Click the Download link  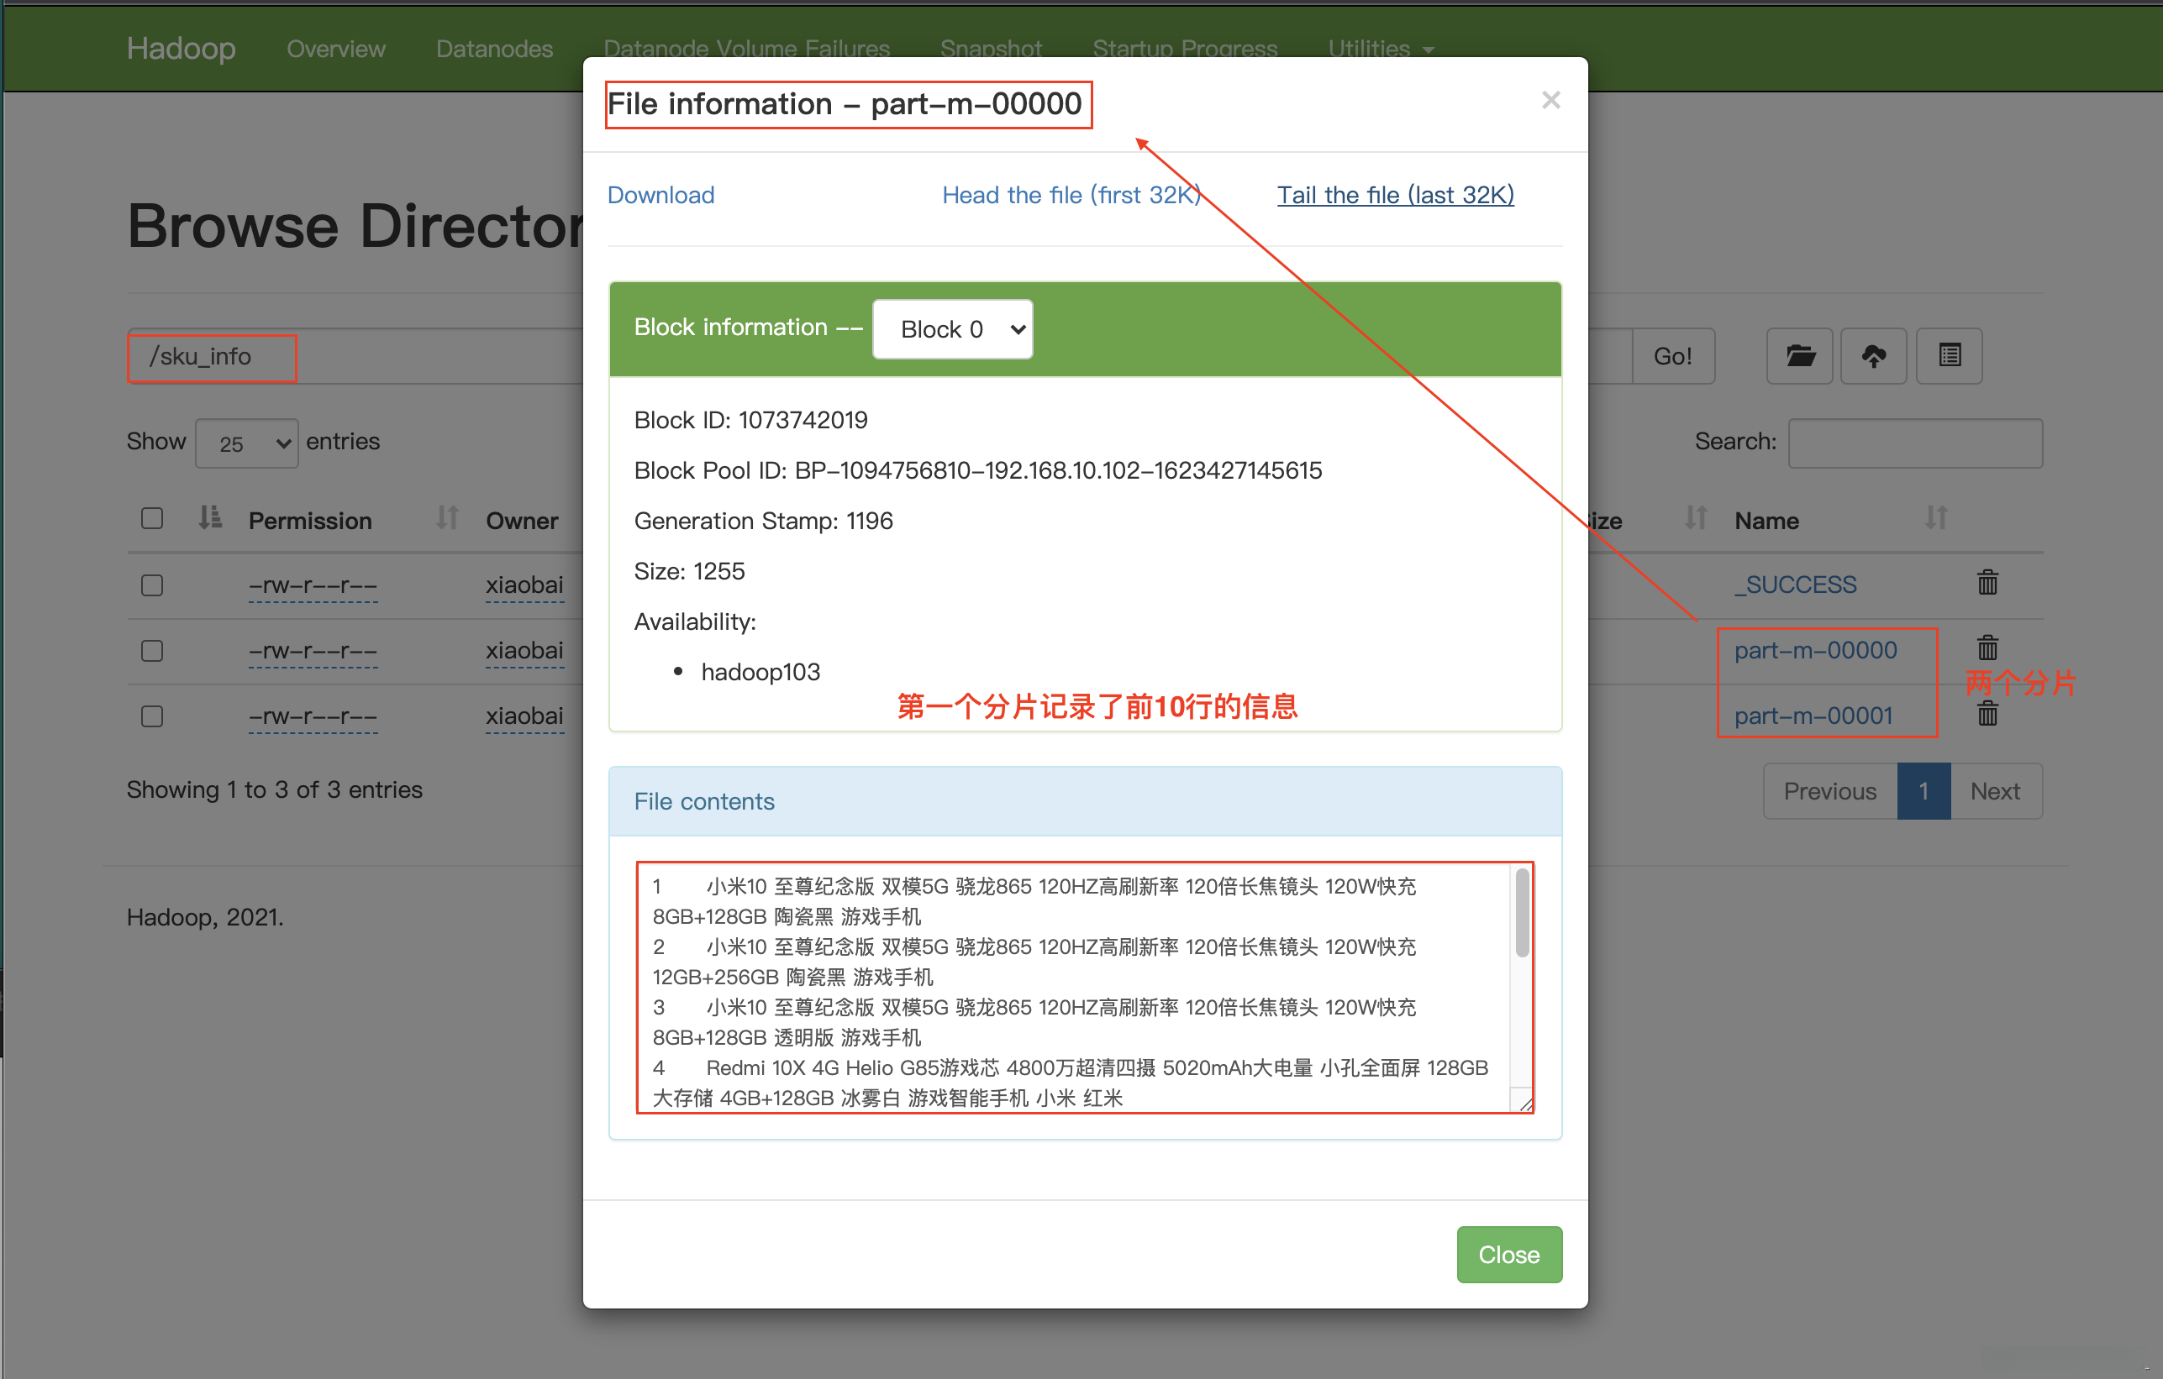660,195
